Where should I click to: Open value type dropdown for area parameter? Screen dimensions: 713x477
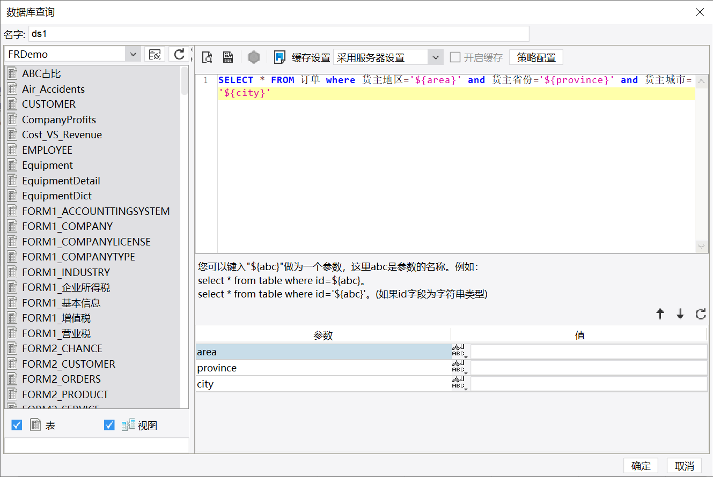tap(460, 352)
